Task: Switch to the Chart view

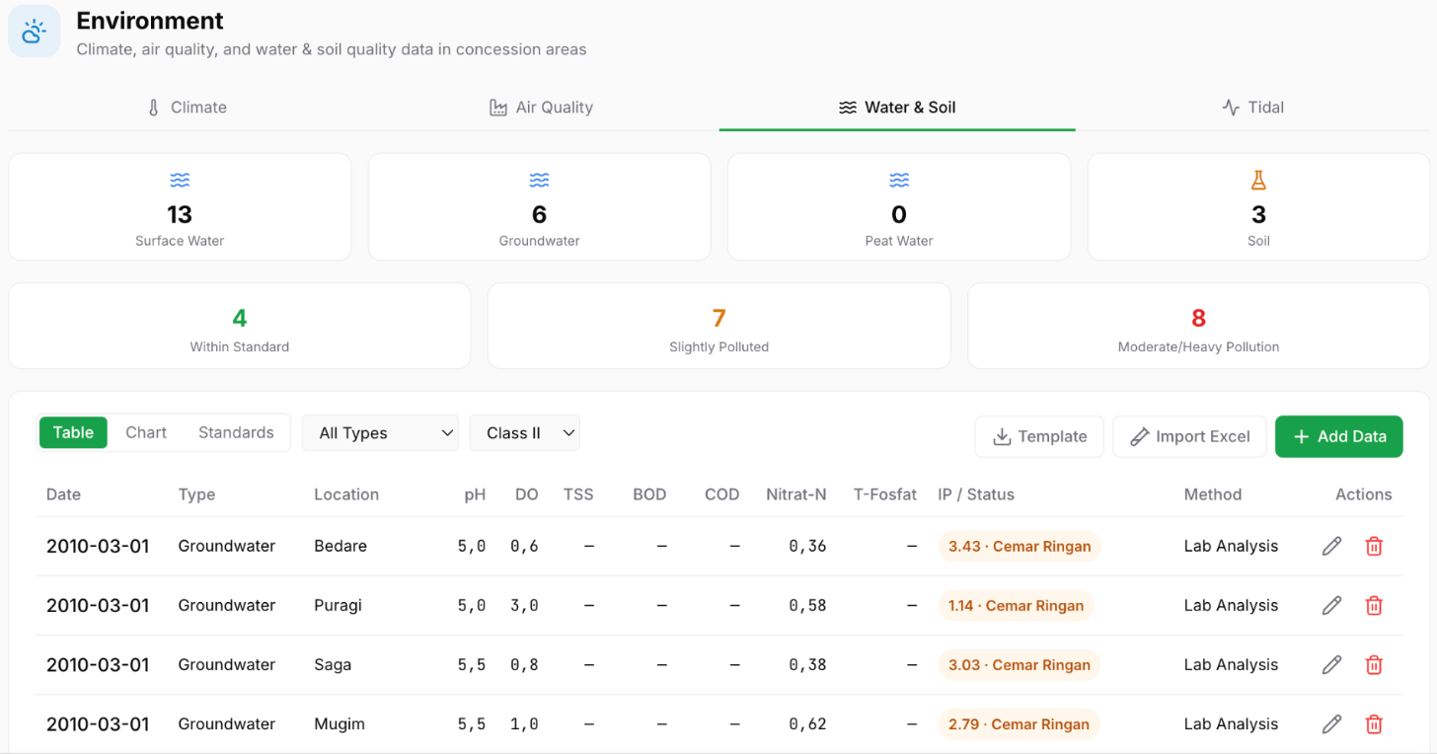Action: [146, 432]
